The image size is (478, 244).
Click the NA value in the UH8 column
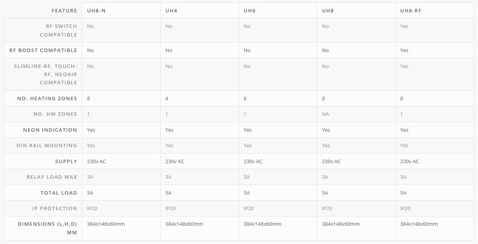(325, 114)
